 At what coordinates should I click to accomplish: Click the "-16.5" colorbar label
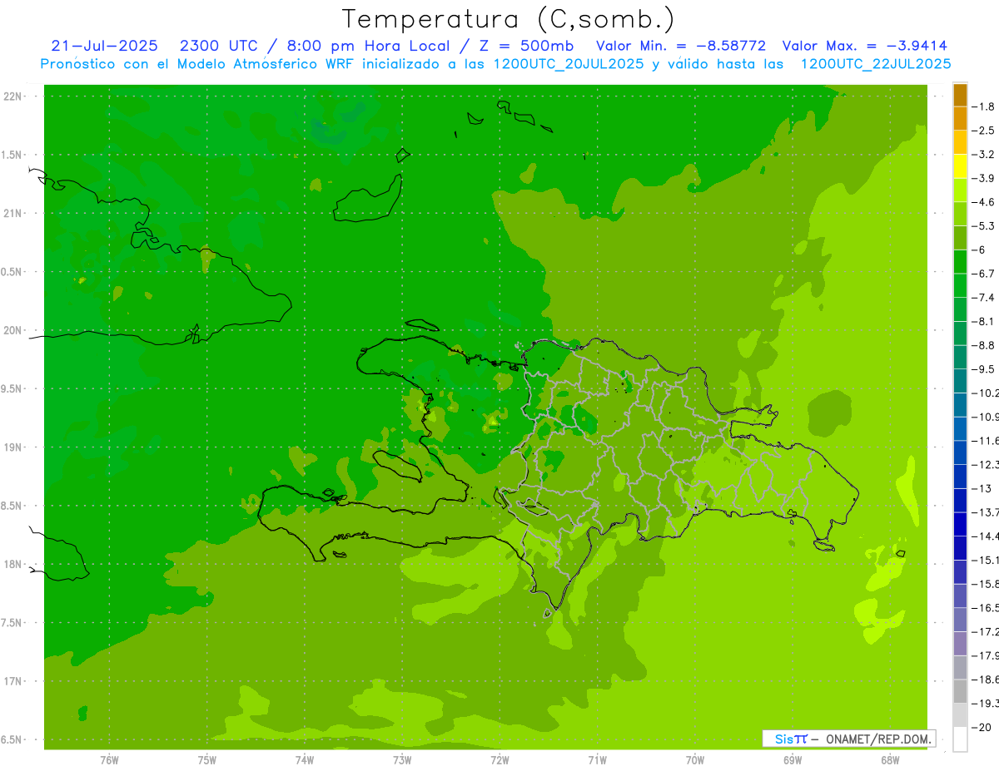987,608
